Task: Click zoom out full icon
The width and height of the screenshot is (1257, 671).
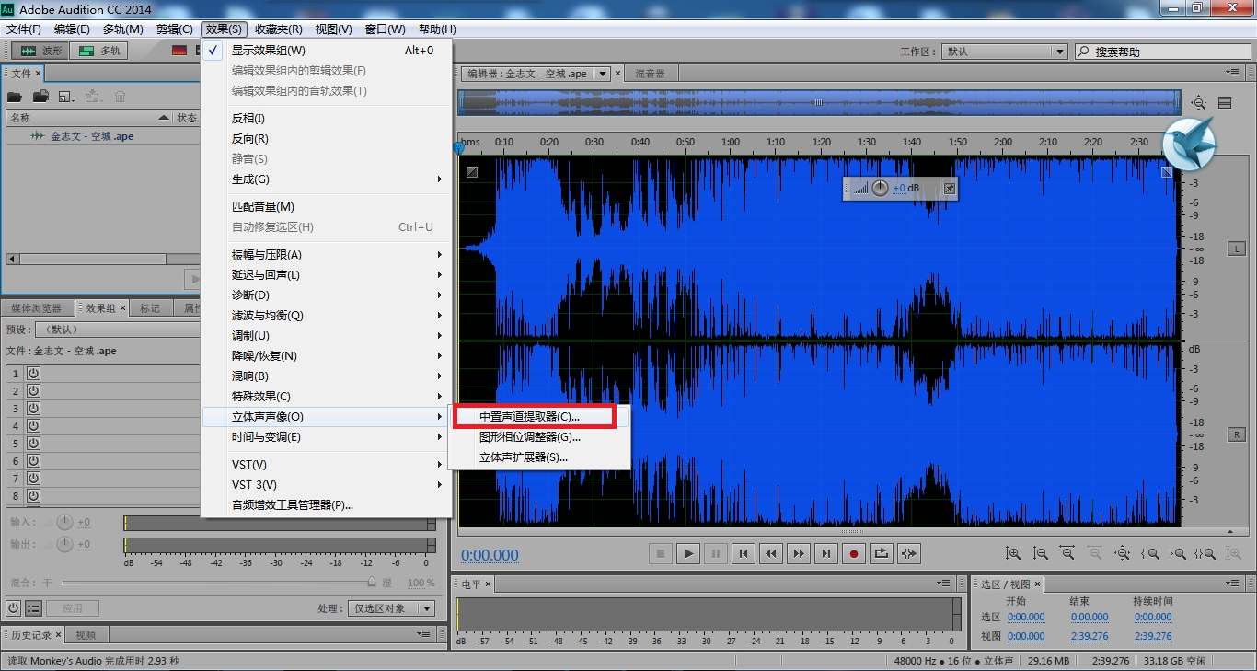Action: pyautogui.click(x=1122, y=553)
